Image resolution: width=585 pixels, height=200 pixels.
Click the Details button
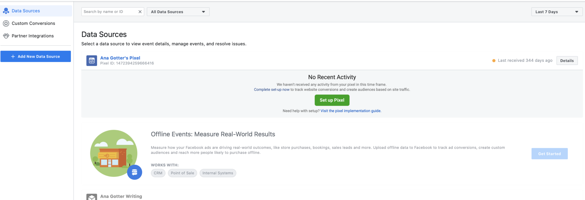click(567, 61)
